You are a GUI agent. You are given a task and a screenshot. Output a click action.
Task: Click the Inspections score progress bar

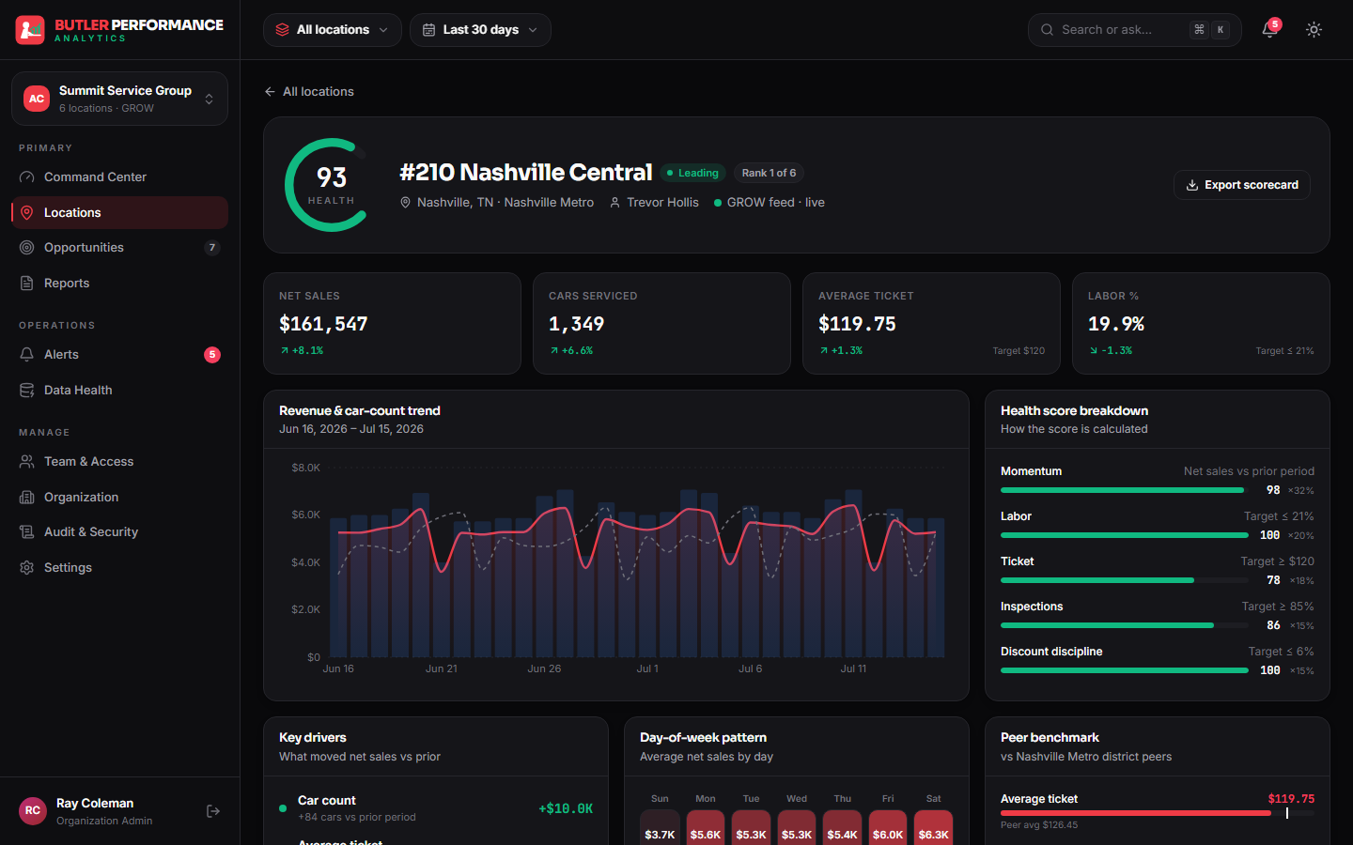pos(1125,625)
